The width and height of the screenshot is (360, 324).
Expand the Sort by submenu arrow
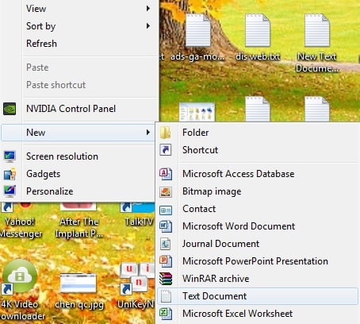pyautogui.click(x=148, y=26)
